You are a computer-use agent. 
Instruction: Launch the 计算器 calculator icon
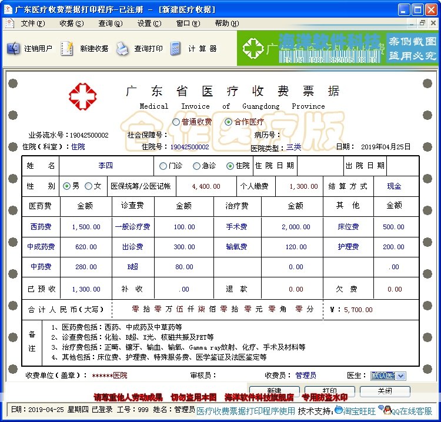[x=175, y=49]
